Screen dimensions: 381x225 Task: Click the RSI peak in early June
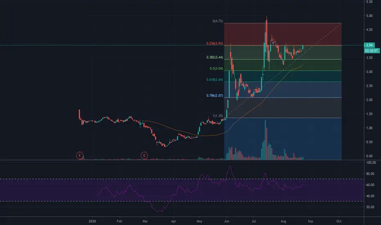coord(230,166)
